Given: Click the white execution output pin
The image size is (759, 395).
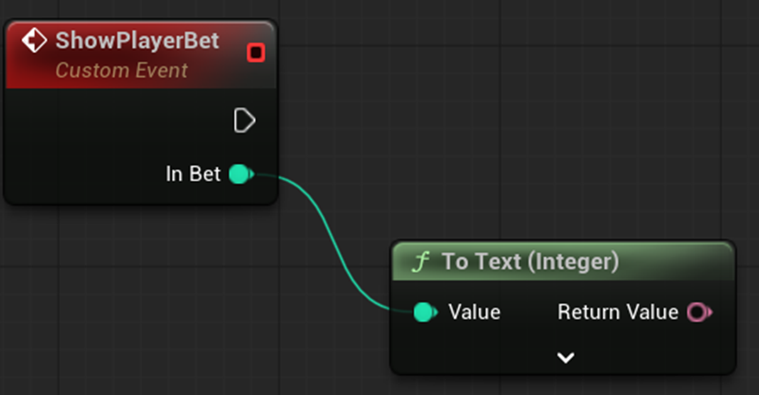Looking at the screenshot, I should (244, 120).
